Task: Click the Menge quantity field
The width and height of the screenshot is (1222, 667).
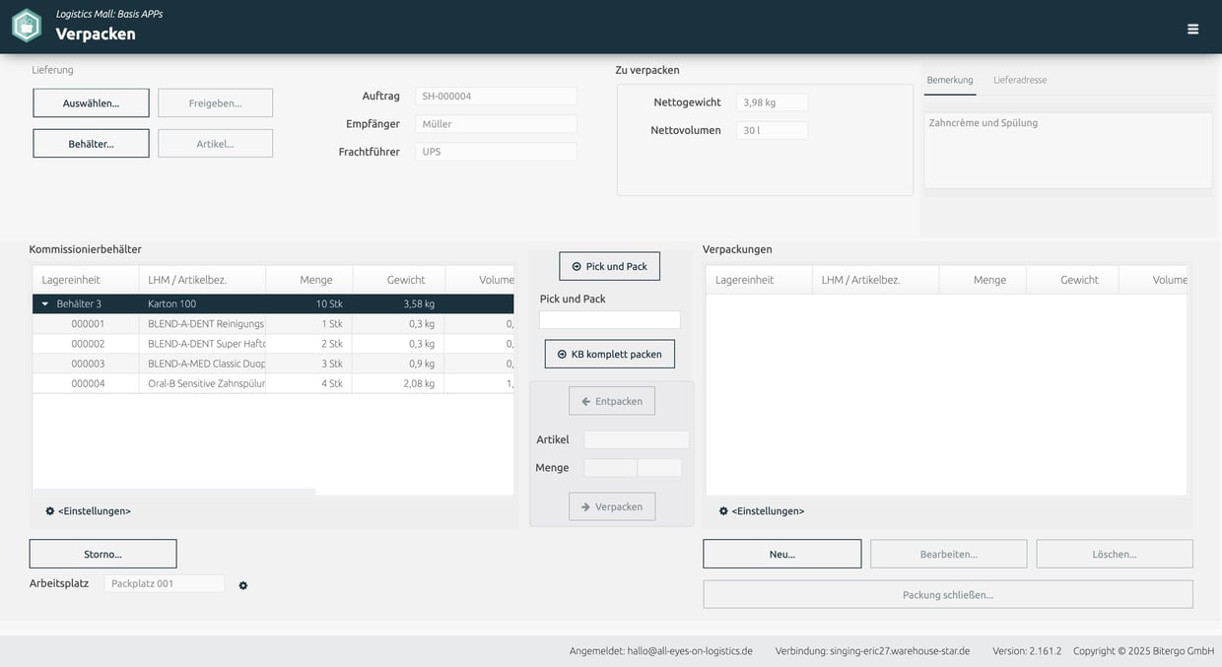Action: (x=610, y=468)
